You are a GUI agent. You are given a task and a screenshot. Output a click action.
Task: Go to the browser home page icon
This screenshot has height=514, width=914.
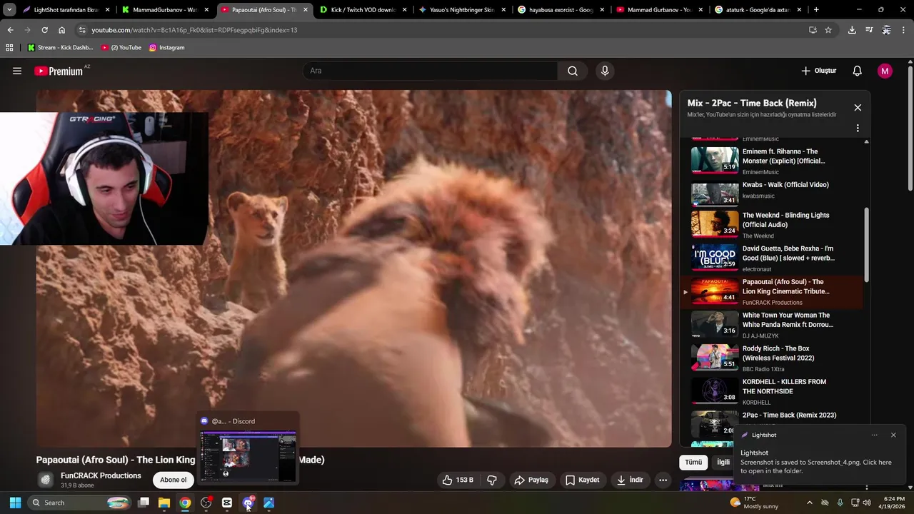[61, 30]
